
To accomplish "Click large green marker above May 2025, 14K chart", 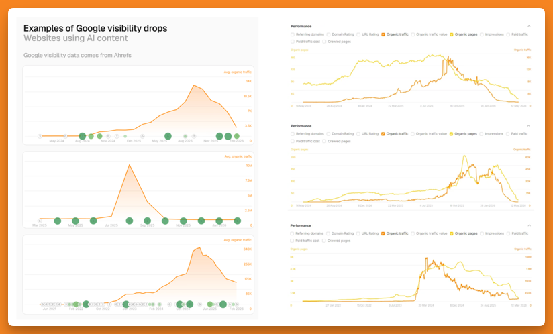I will point(168,136).
